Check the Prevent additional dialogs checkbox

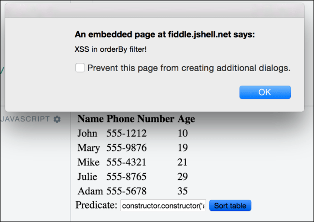tap(80, 68)
